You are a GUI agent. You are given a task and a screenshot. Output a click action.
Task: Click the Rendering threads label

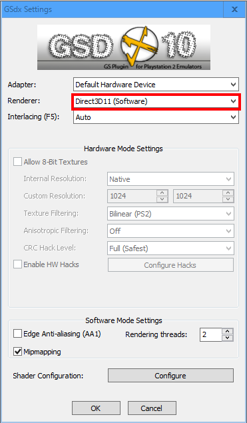(156, 334)
